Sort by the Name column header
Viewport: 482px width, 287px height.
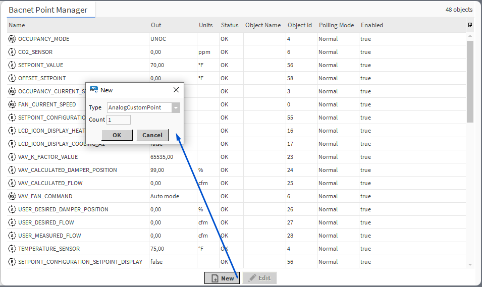point(17,25)
